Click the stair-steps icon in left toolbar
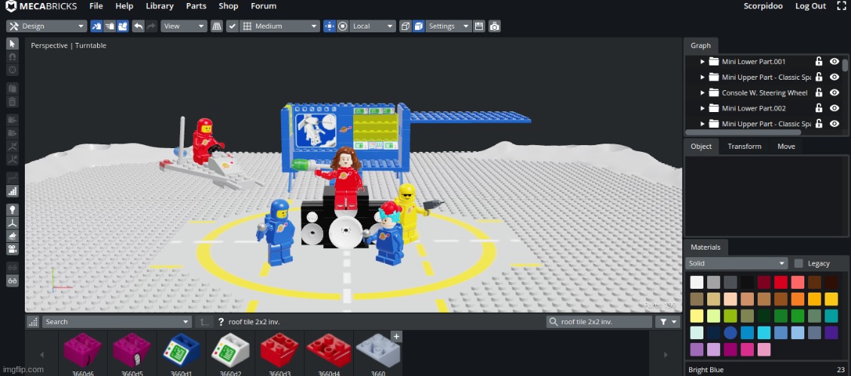Screen dimensions: 851x376 click(x=12, y=191)
